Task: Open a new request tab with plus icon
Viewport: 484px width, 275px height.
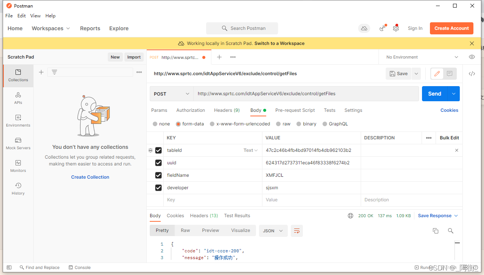Action: pos(219,57)
